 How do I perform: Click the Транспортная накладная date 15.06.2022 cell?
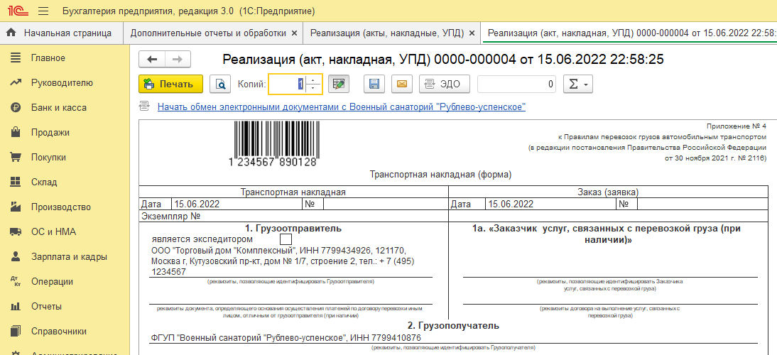tap(237, 204)
